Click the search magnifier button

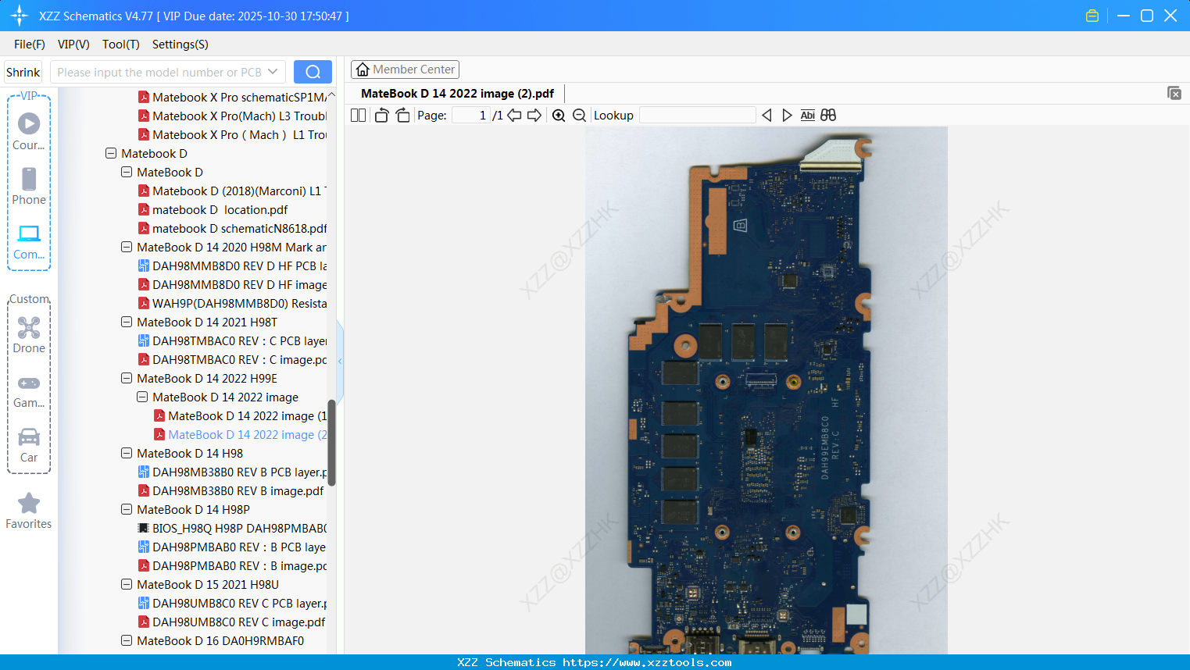(313, 72)
